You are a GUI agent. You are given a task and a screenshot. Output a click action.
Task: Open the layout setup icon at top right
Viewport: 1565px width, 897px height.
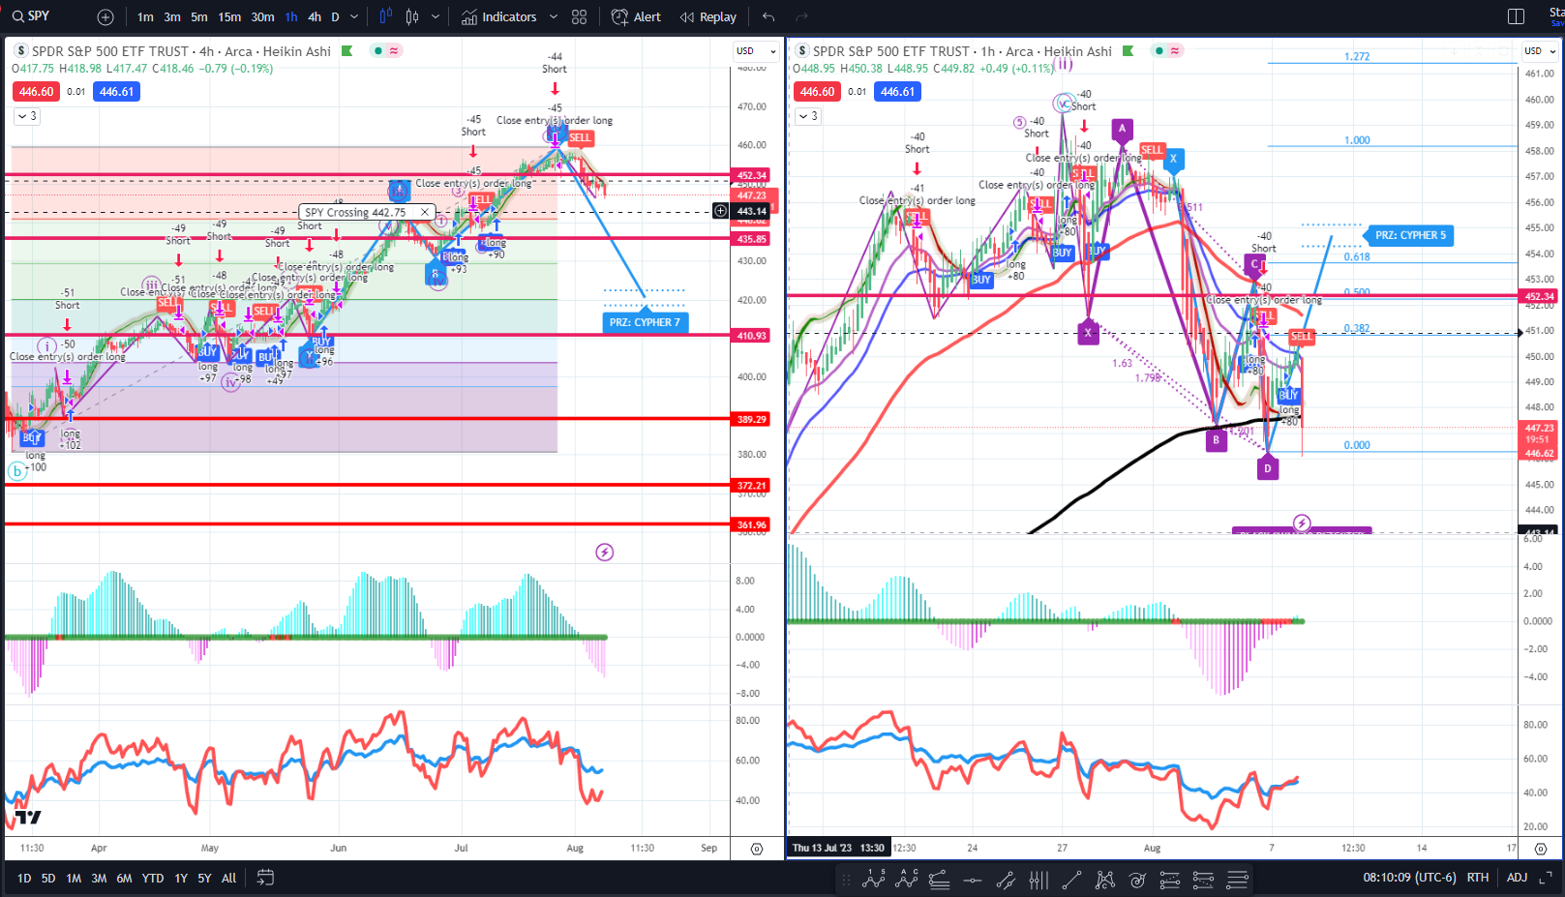[1517, 16]
